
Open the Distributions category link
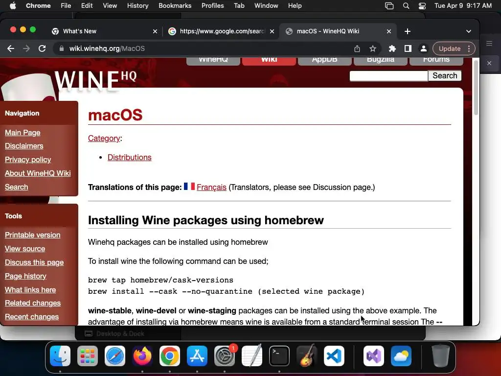(129, 158)
